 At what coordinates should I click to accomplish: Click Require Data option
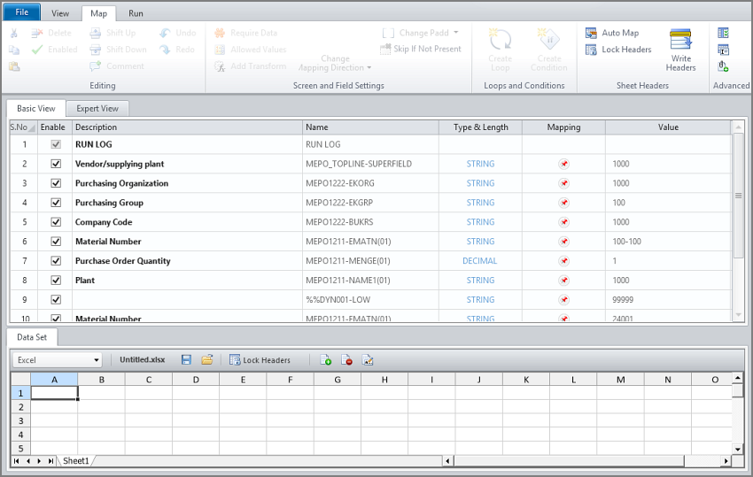(246, 33)
